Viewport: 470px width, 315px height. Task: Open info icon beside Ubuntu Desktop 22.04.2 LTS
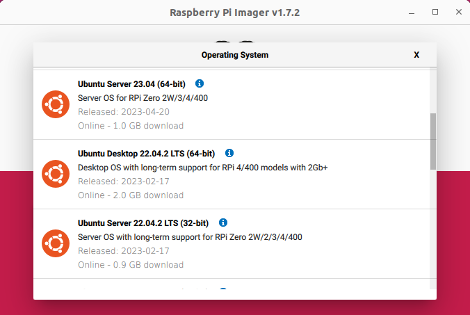click(x=229, y=153)
